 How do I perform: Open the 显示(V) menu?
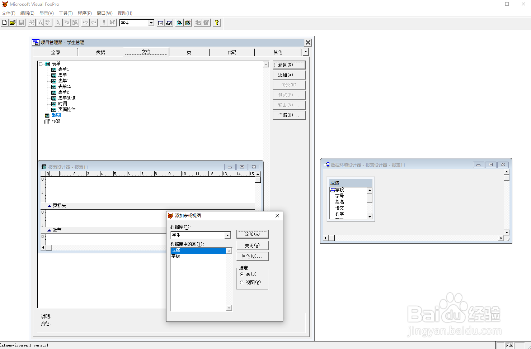[x=47, y=13]
